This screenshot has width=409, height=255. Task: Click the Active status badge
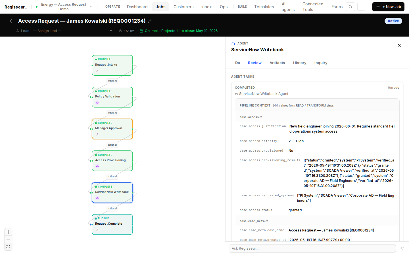click(393, 21)
